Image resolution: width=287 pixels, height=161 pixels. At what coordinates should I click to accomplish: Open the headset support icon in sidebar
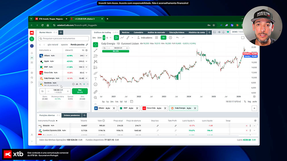coord(32,77)
